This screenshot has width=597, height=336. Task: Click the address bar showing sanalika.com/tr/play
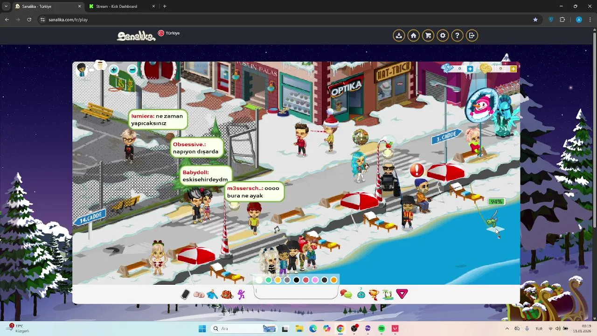[285, 20]
